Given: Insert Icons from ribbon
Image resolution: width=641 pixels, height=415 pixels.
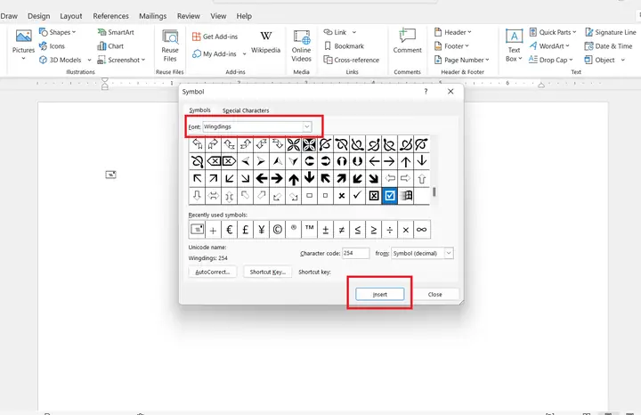Looking at the screenshot, I should [x=52, y=46].
